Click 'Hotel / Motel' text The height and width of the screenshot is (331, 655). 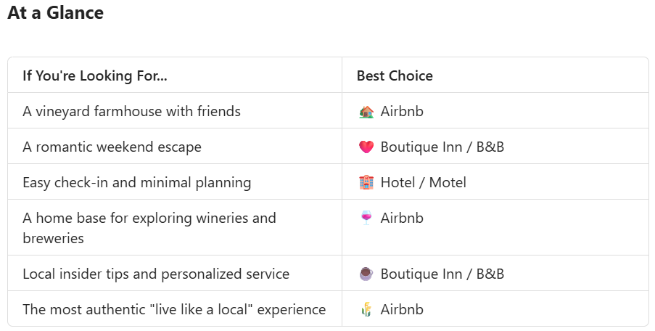[x=423, y=183]
